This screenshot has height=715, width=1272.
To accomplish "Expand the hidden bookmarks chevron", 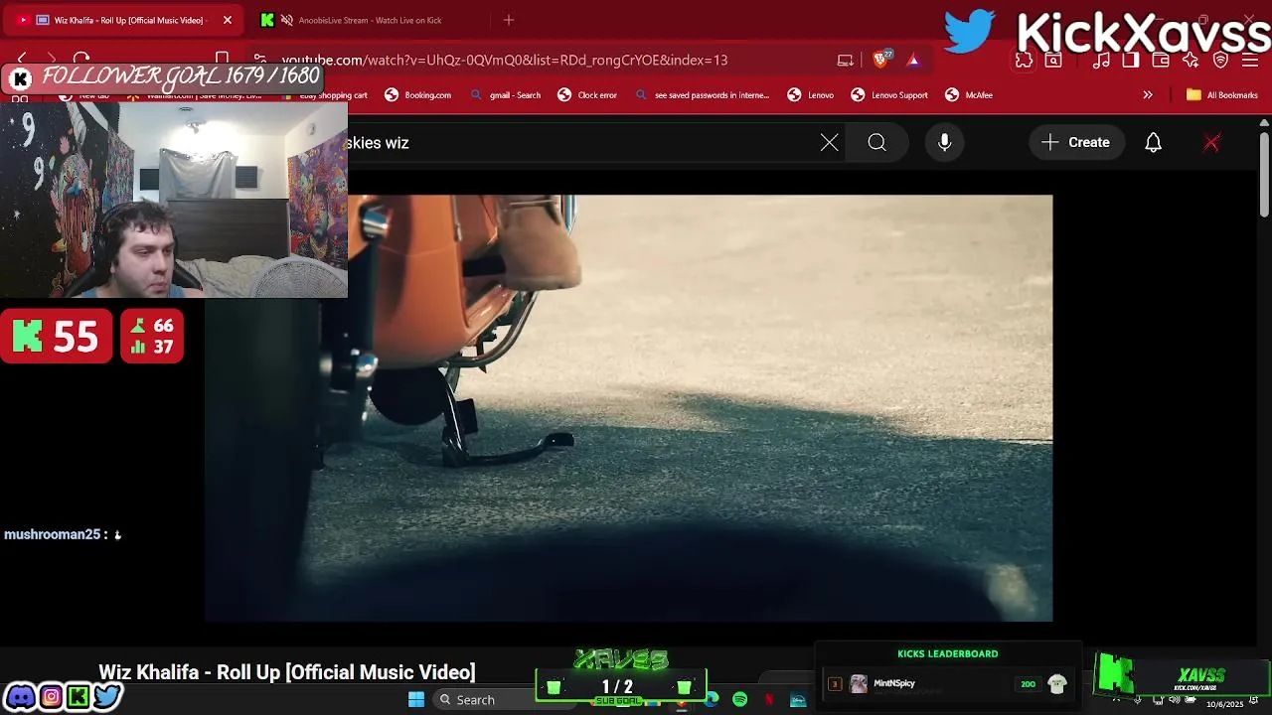I will 1148,95.
